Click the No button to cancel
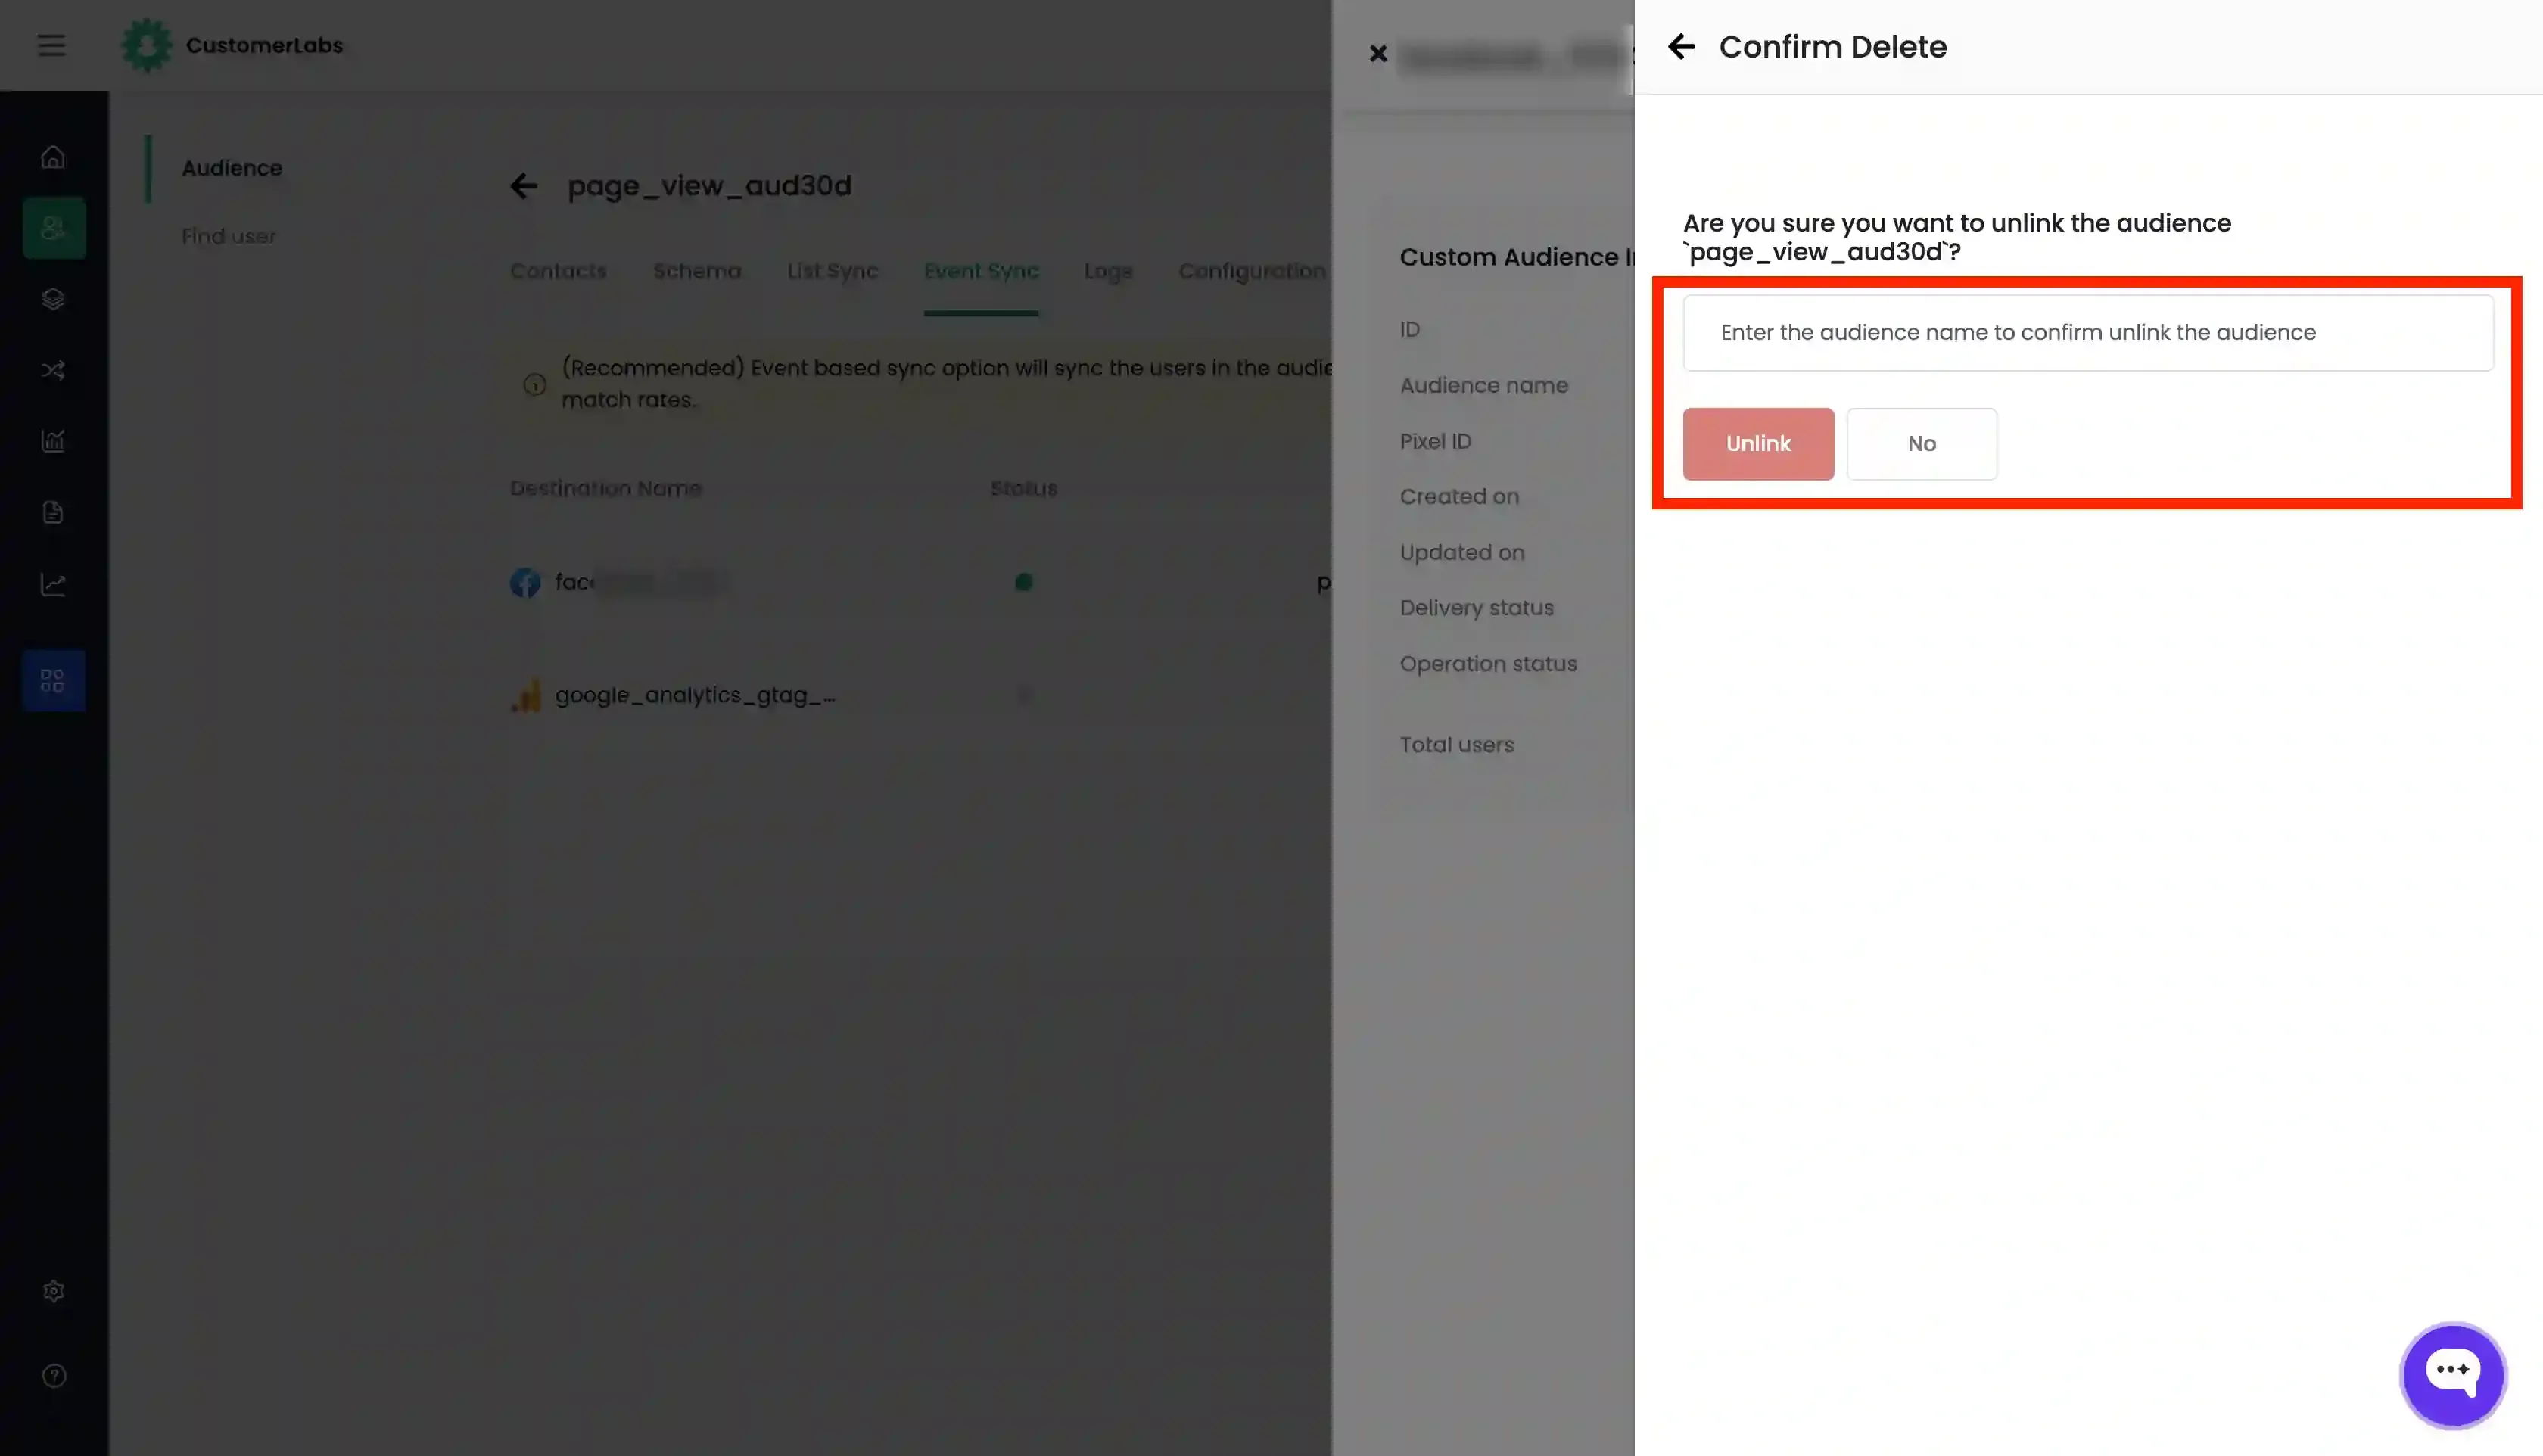This screenshot has width=2543, height=1456. point(1921,444)
